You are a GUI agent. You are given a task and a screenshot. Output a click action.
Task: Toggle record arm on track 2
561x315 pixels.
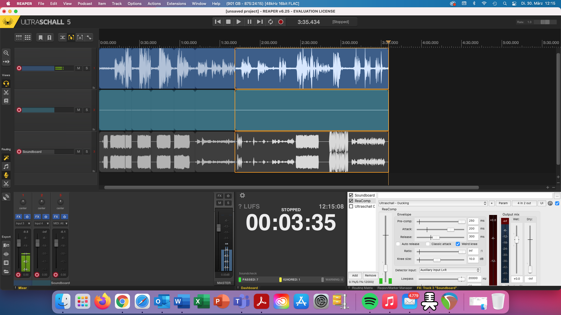point(19,110)
